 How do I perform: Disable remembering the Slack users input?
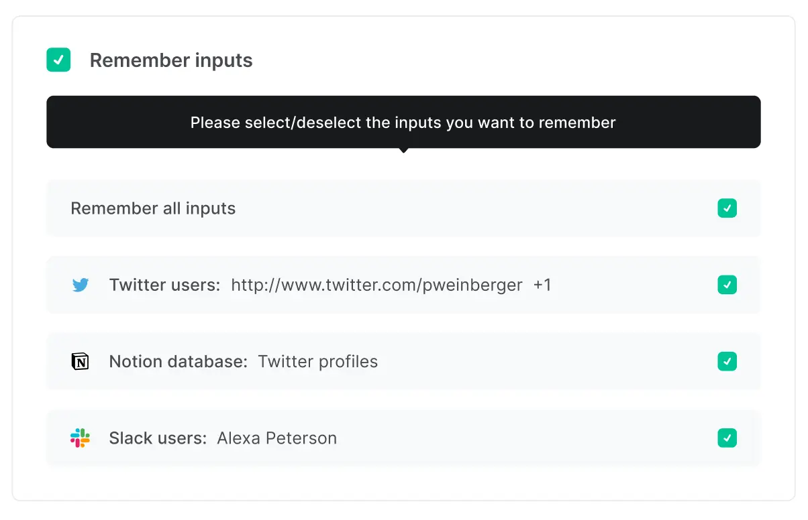(727, 438)
